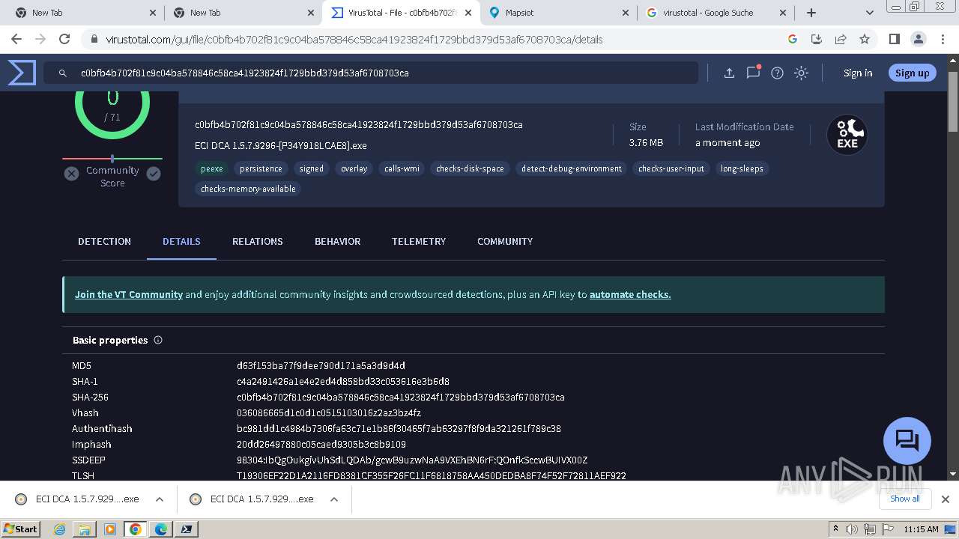
Task: Click Basic properties info icon
Action: pyautogui.click(x=158, y=340)
